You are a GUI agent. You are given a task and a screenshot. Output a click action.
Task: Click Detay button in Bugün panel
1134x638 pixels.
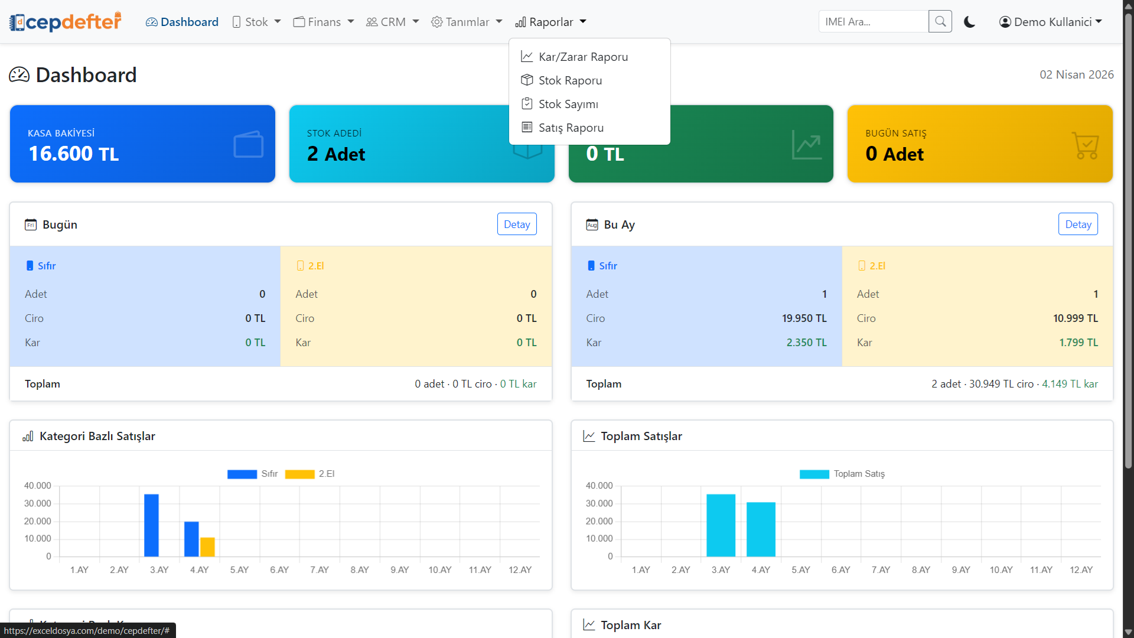pyautogui.click(x=517, y=224)
